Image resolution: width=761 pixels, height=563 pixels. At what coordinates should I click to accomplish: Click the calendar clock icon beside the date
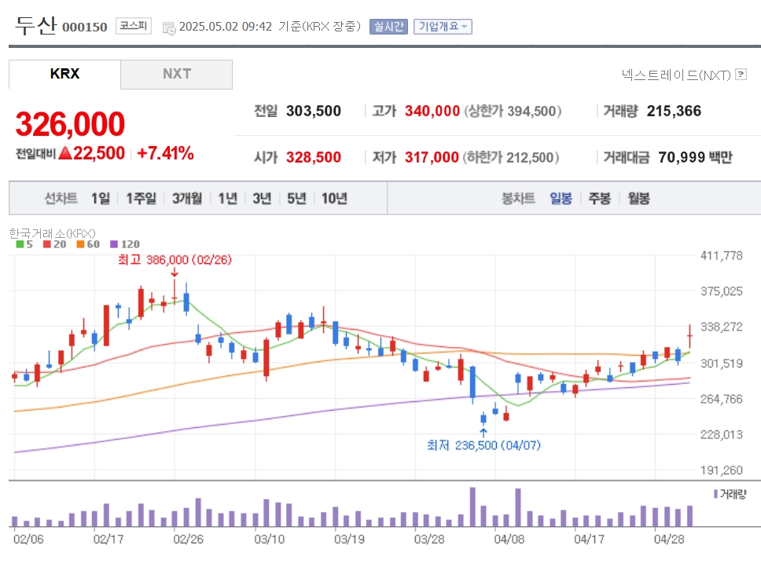pos(169,28)
